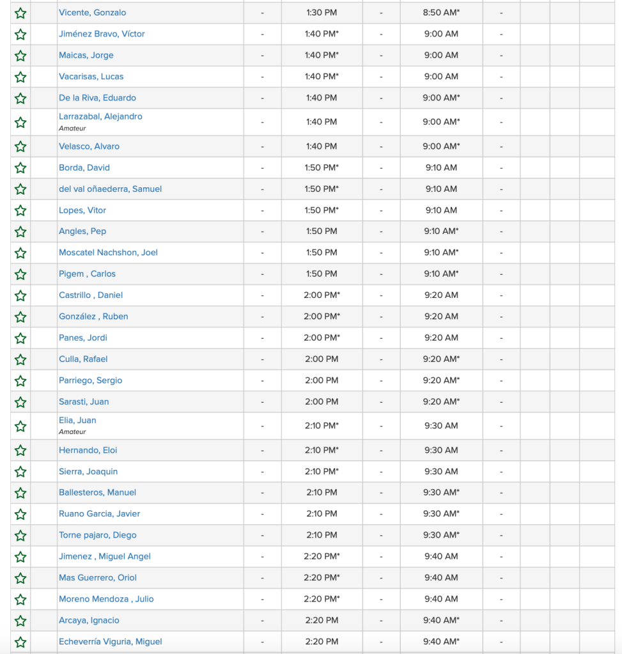
Task: Favorite Miguel Echeverría Viguria using star
Action: [x=20, y=642]
